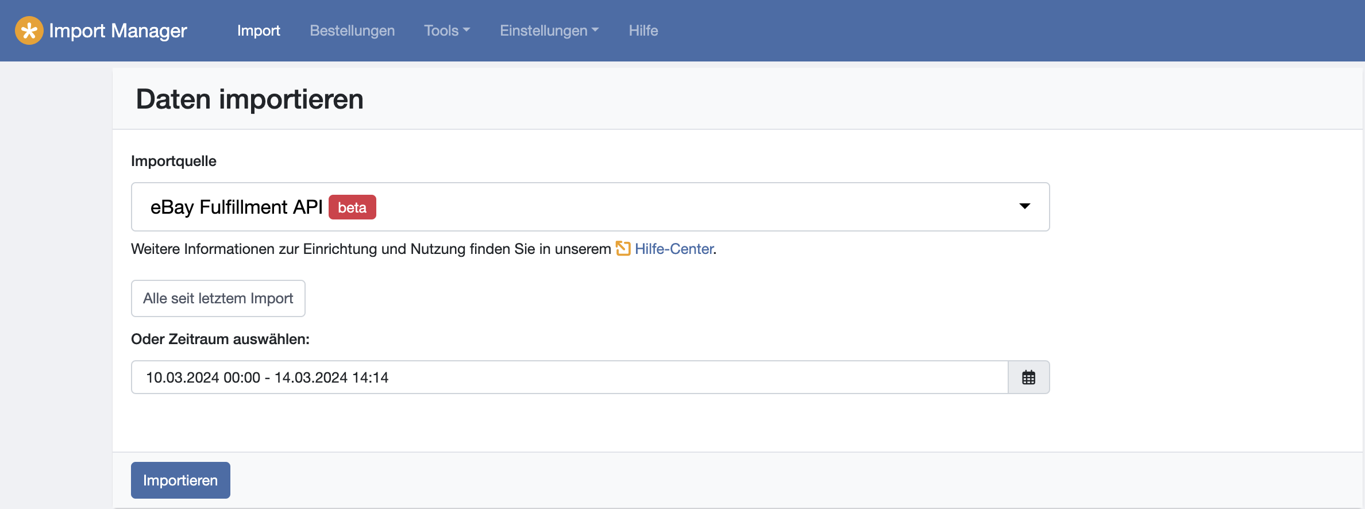The height and width of the screenshot is (509, 1365).
Task: Open the Bestellungen page
Action: coord(352,30)
